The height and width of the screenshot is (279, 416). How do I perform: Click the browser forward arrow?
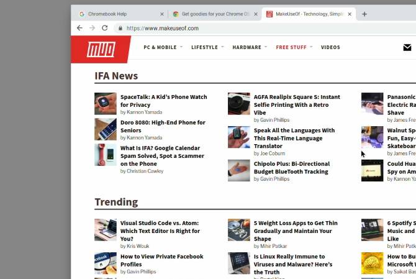tap(92, 28)
